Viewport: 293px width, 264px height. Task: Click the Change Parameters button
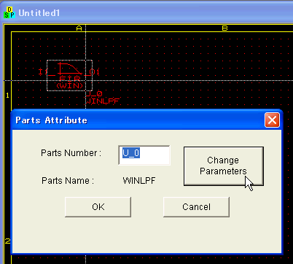coord(224,166)
